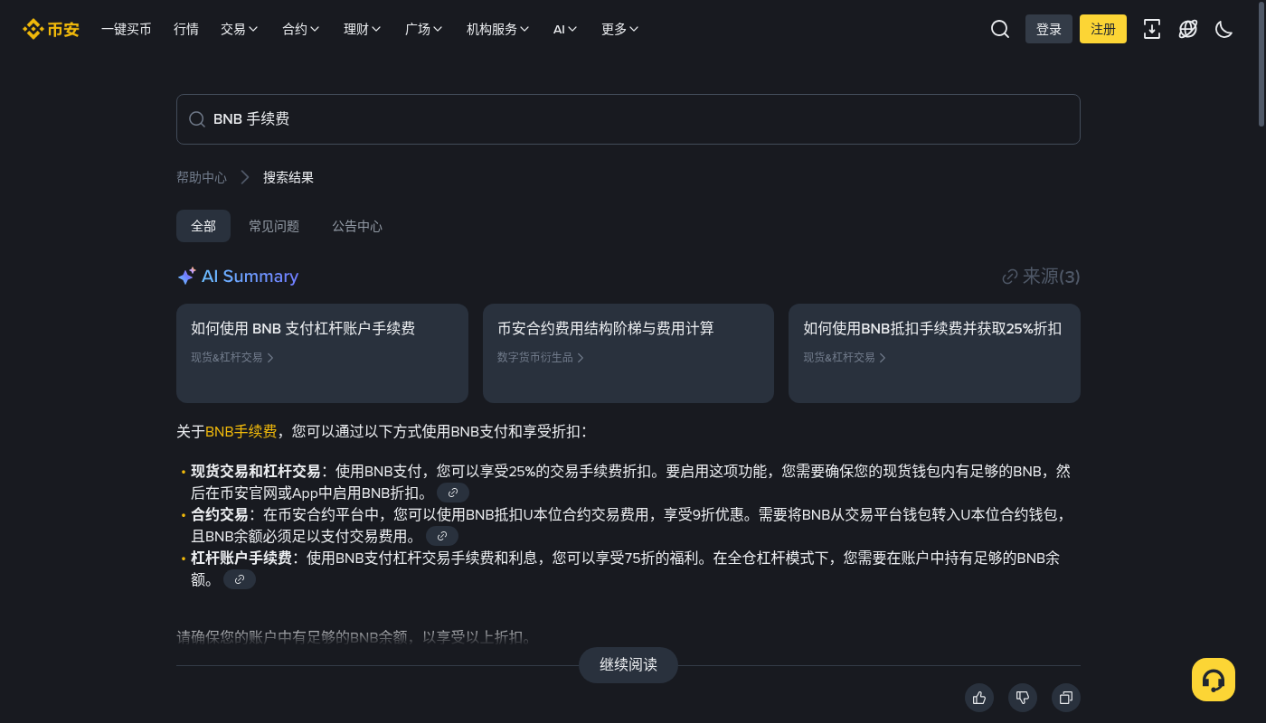The image size is (1266, 723).
Task: Click the download app icon
Action: [x=1152, y=29]
